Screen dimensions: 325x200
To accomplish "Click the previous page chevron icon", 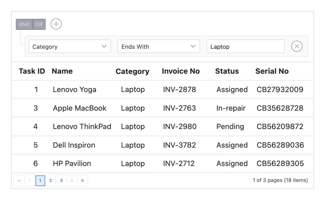I will pos(30,181).
